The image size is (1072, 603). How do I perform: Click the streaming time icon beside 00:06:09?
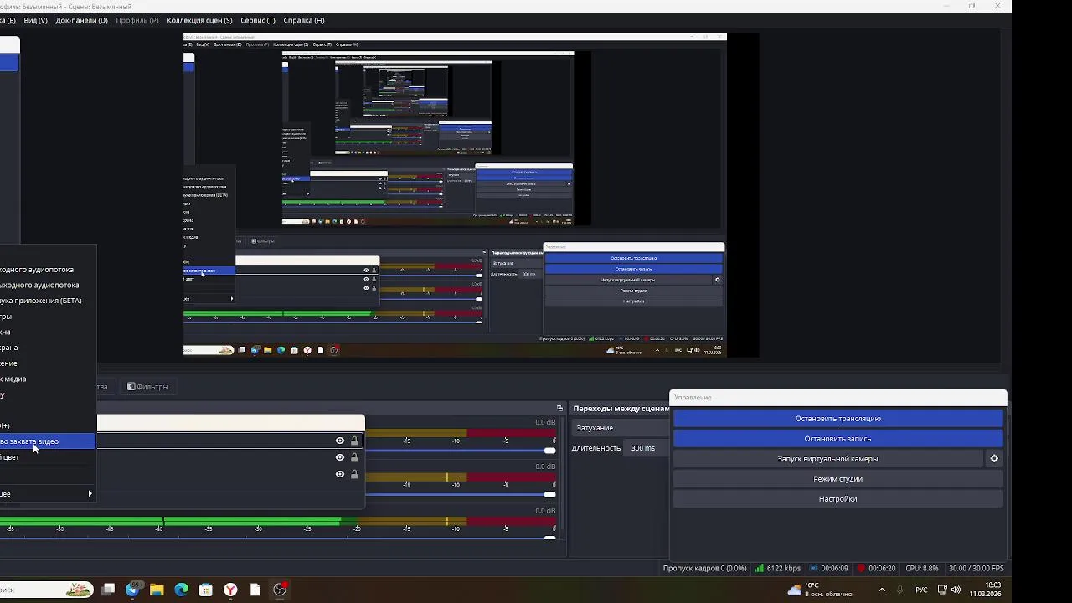click(x=812, y=568)
